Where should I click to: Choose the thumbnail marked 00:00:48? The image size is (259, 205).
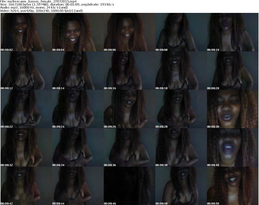pos(181,186)
